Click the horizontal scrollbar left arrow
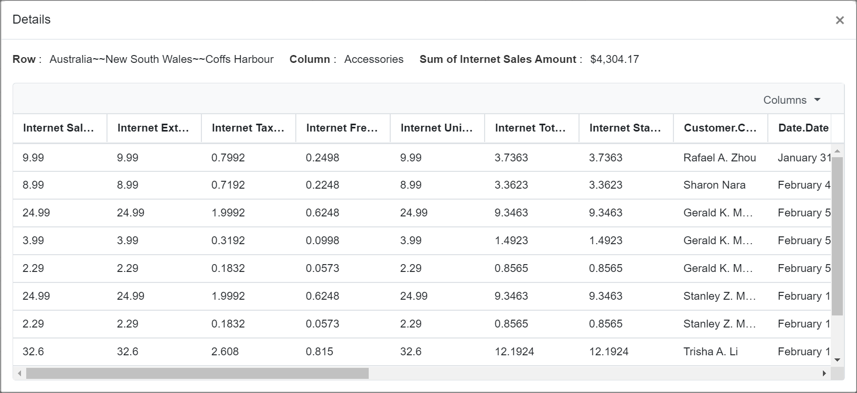 pyautogui.click(x=19, y=373)
